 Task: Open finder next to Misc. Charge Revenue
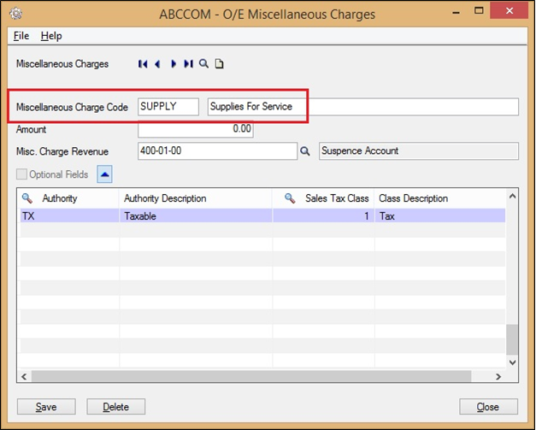click(x=304, y=151)
